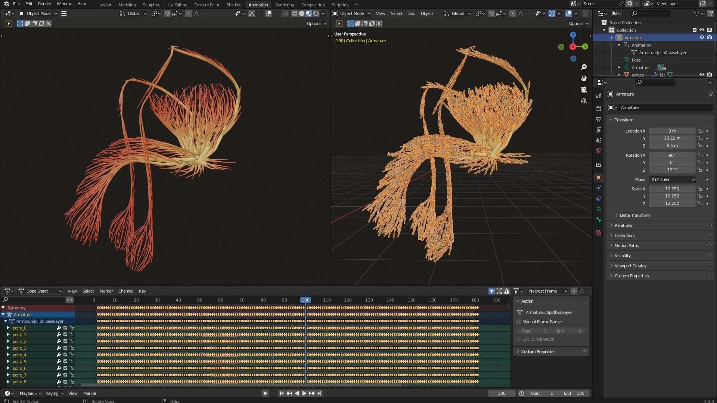Screen dimensions: 717x403
Task: Select wireframe shading in left viewport
Action: tap(295, 13)
